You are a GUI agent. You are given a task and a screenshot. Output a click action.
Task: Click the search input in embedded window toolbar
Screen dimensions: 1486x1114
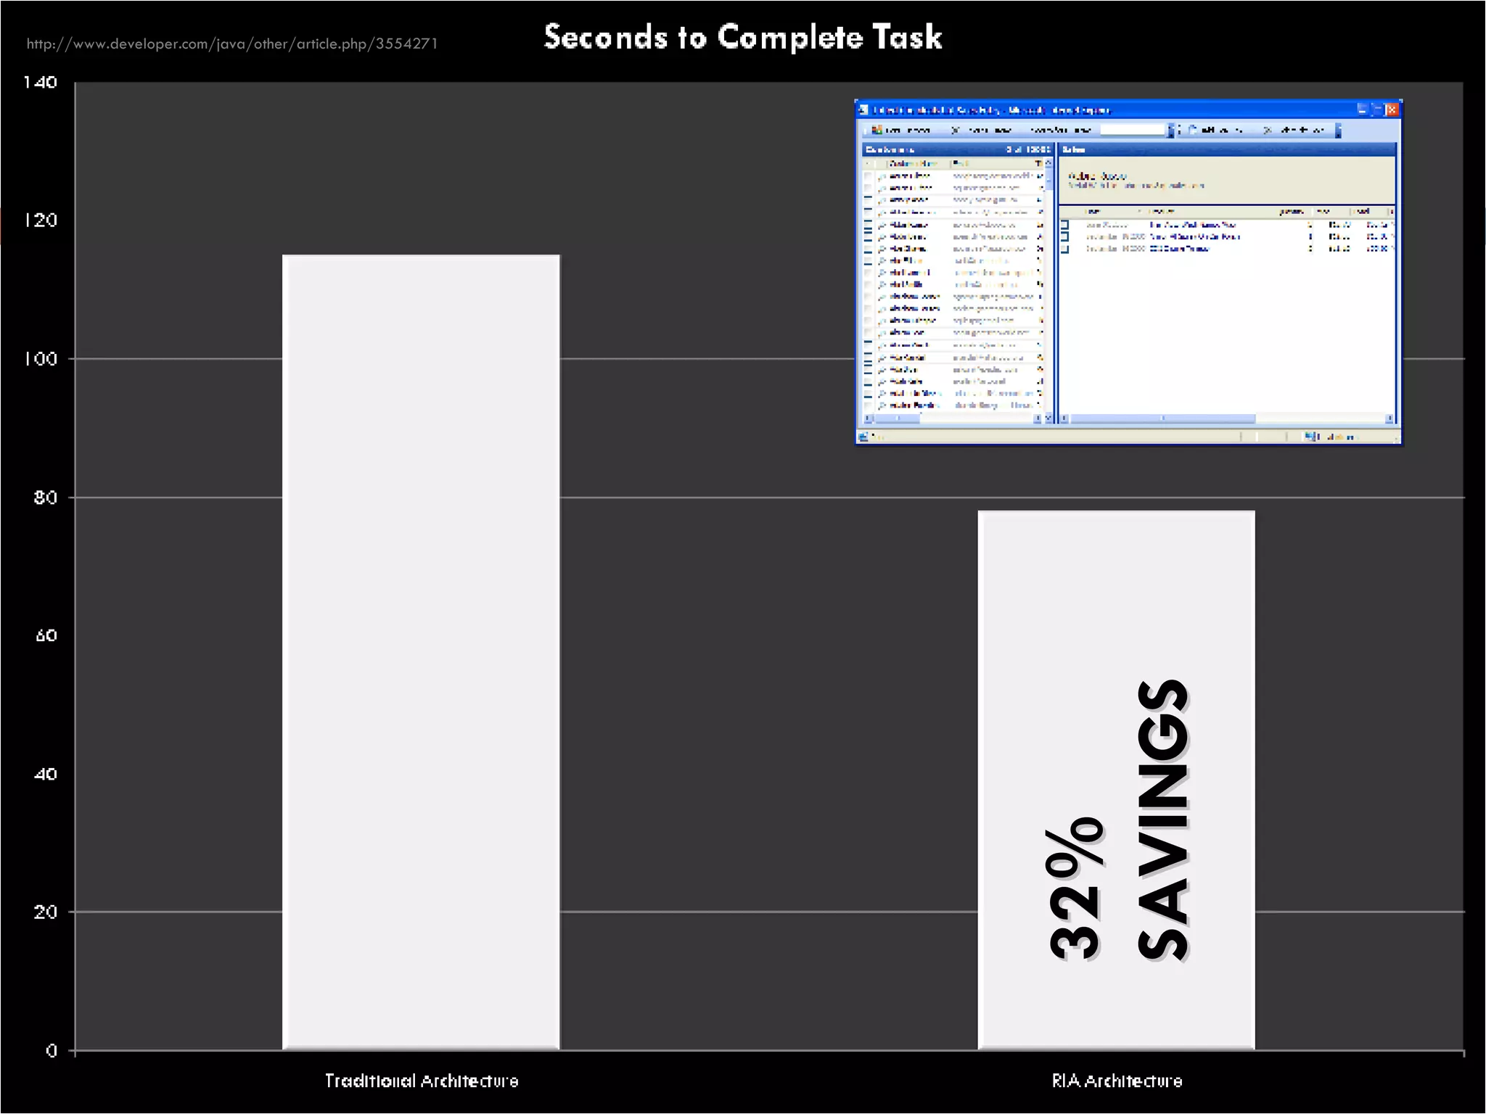1132,130
